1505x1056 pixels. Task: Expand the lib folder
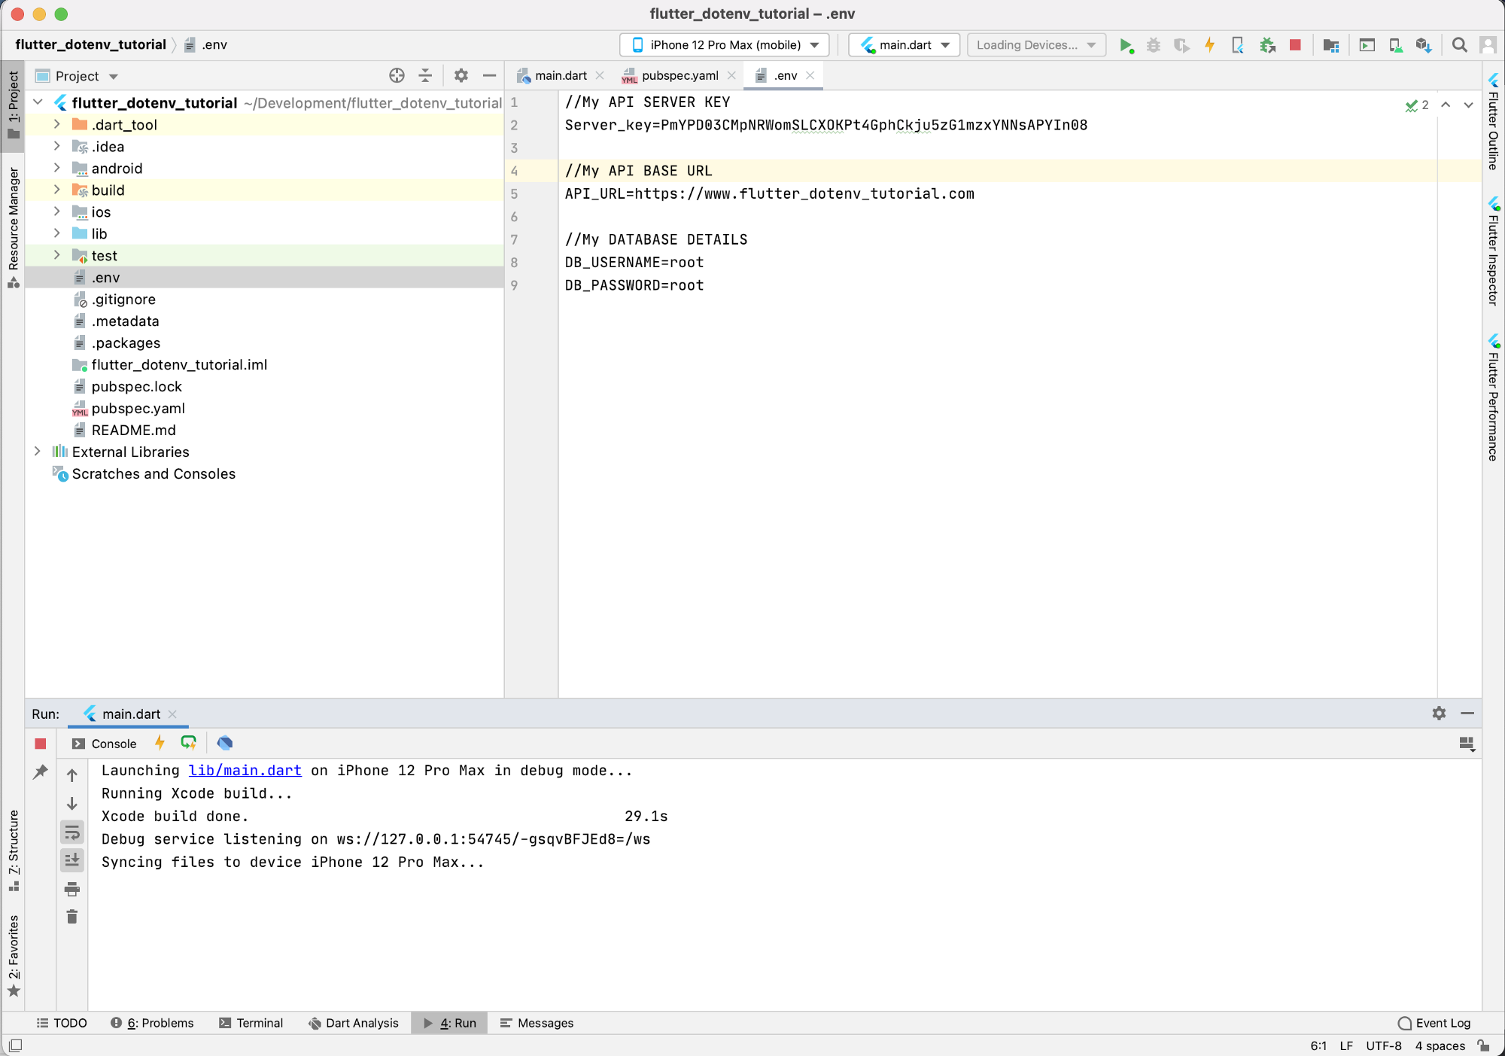[x=56, y=233]
